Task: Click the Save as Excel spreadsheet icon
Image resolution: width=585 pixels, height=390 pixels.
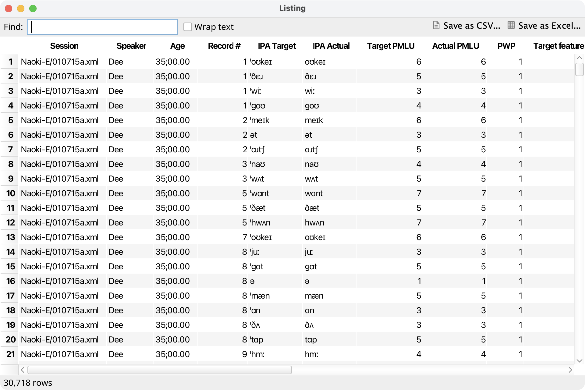Action: click(511, 25)
